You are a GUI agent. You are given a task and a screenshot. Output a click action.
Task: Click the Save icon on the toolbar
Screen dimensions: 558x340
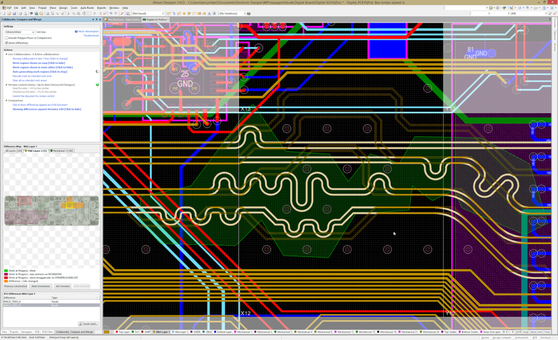click(x=14, y=13)
